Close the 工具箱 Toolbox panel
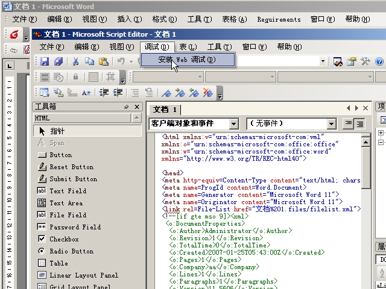This screenshot has width=386, height=289. (x=137, y=107)
